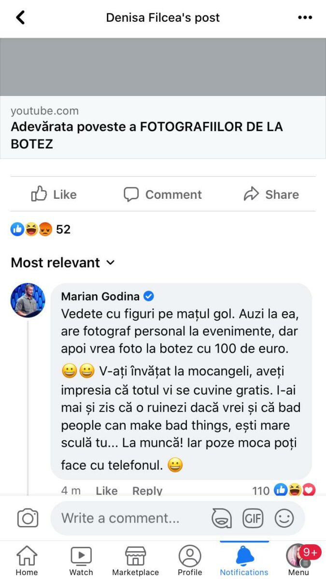Expand the Most relevant sort dropdown
326x579 pixels.
click(x=63, y=262)
